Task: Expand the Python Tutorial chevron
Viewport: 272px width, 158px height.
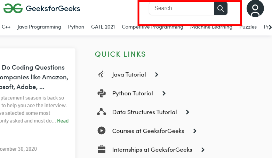Action: point(164,93)
